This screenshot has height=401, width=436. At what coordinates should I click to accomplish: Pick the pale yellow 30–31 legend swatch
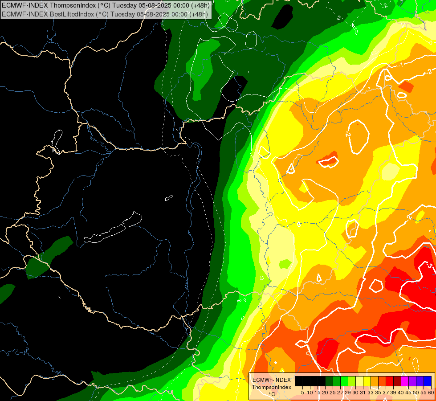click(359, 381)
